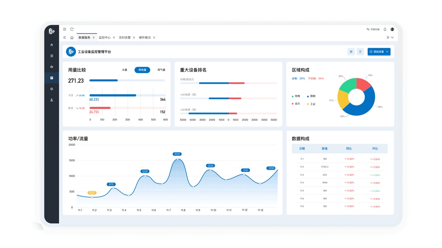Close the 实时告警 tab

tap(134, 37)
